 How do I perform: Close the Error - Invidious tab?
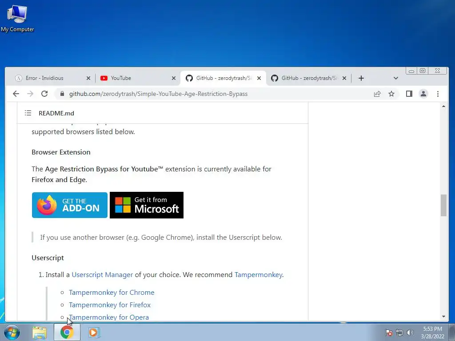pyautogui.click(x=88, y=78)
